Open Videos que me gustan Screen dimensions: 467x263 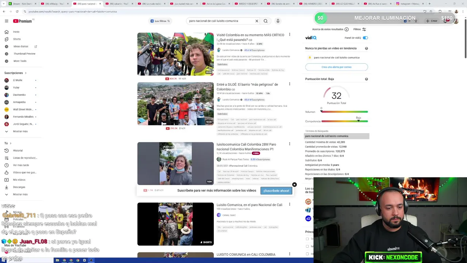24,172
